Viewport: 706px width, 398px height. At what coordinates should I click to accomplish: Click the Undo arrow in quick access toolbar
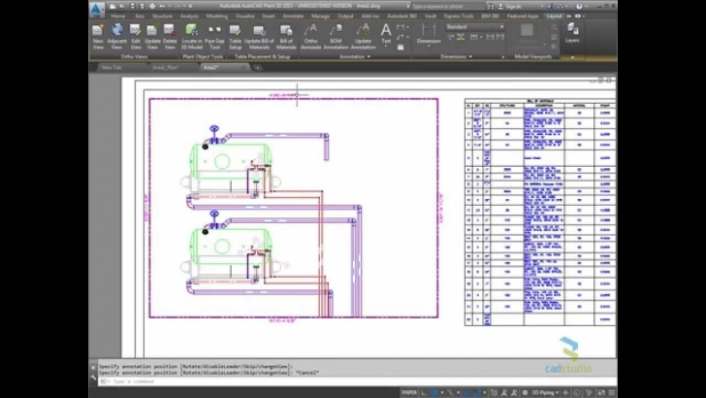pos(162,6)
